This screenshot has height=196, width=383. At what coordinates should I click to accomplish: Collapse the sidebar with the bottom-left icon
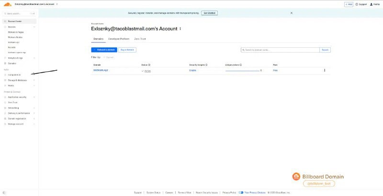coord(4,193)
